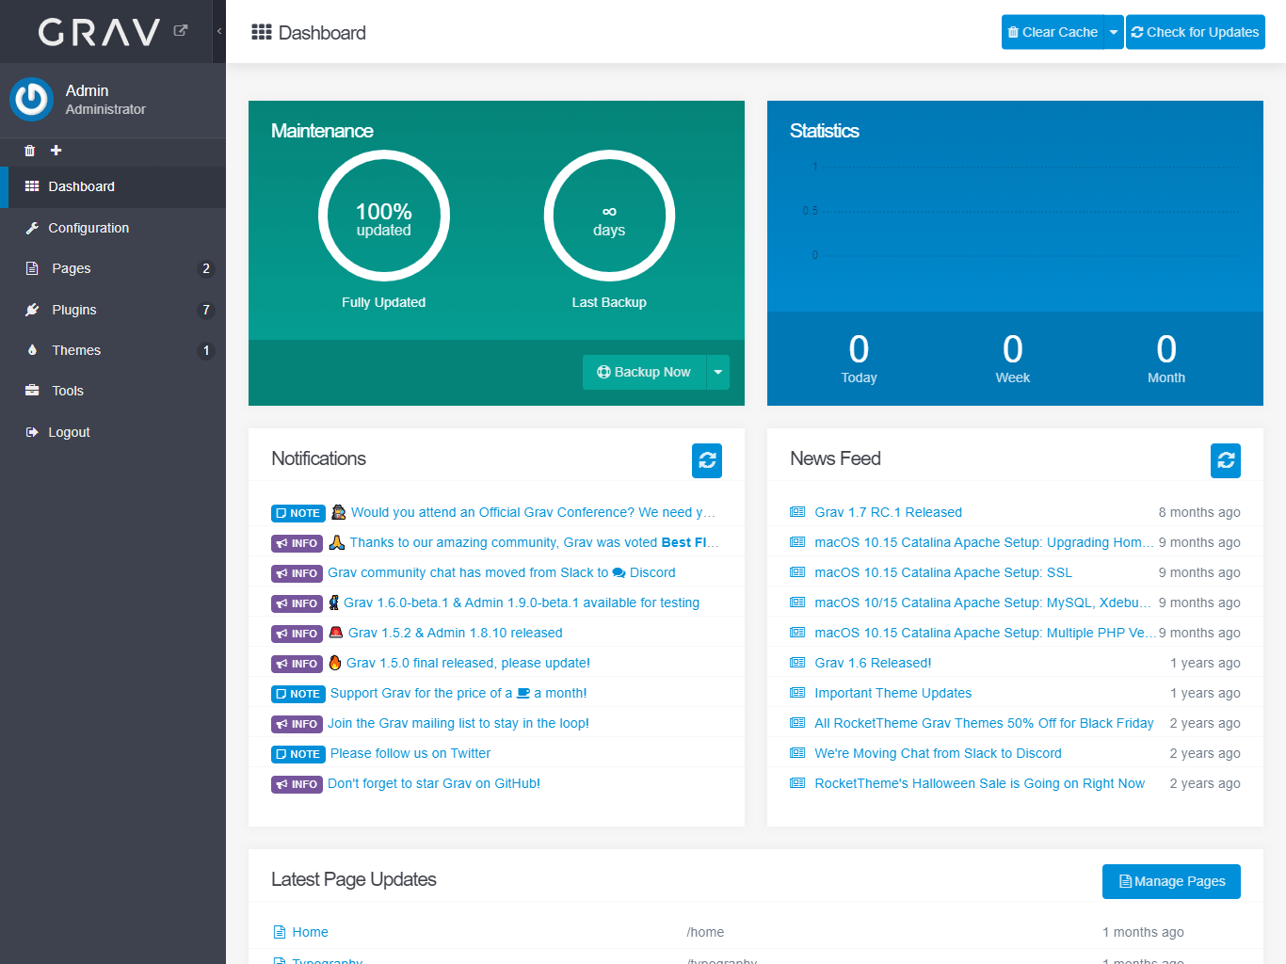Open Important Theme Updates news link
This screenshot has height=964, width=1286.
[x=892, y=693]
